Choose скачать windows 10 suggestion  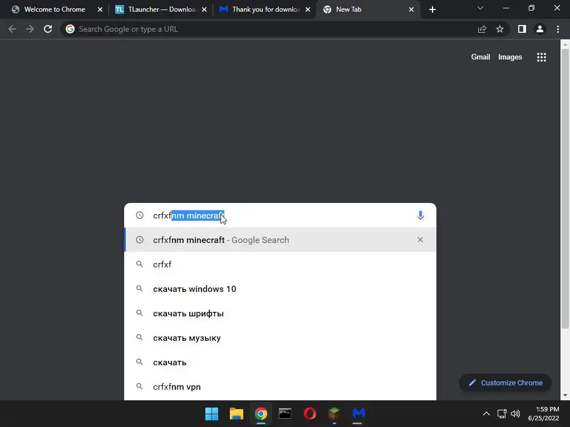tap(281, 289)
